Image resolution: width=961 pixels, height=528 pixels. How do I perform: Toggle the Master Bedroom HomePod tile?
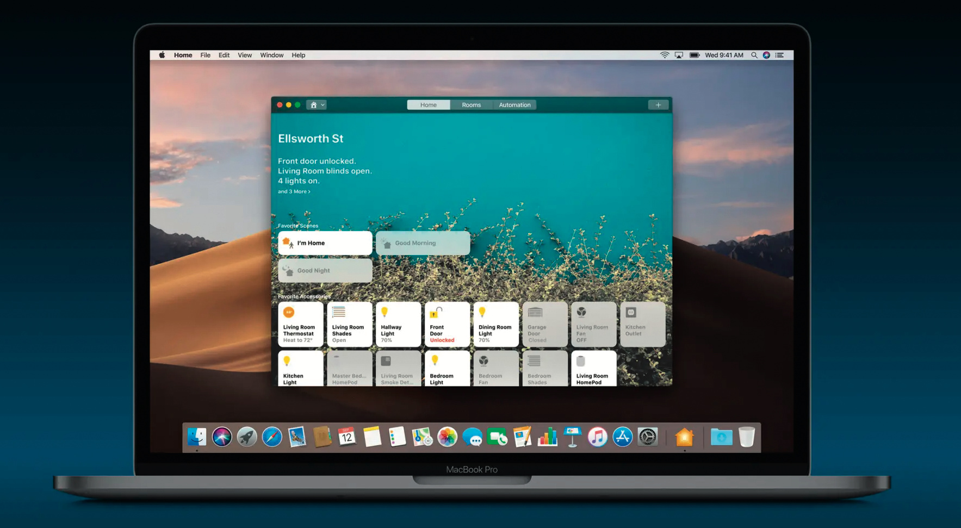pyautogui.click(x=349, y=369)
